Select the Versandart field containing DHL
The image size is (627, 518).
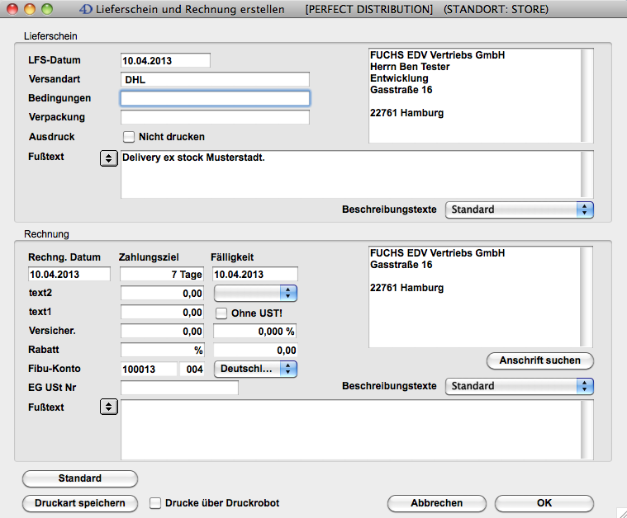tap(215, 80)
